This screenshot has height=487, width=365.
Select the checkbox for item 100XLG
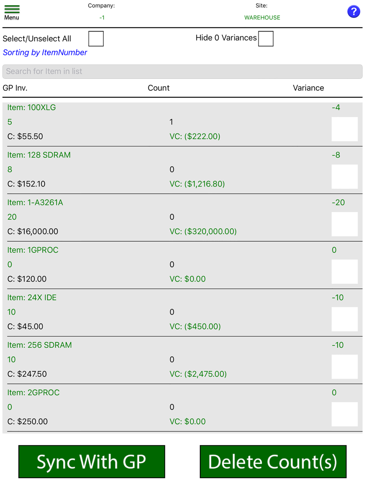pos(344,129)
